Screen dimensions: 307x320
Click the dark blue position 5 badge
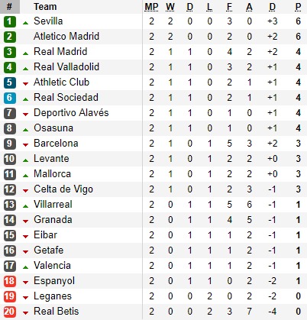point(10,82)
